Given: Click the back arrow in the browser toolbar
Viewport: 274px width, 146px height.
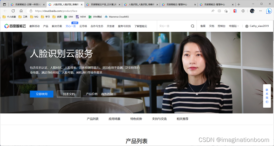Looking at the screenshot, I should coord(5,11).
